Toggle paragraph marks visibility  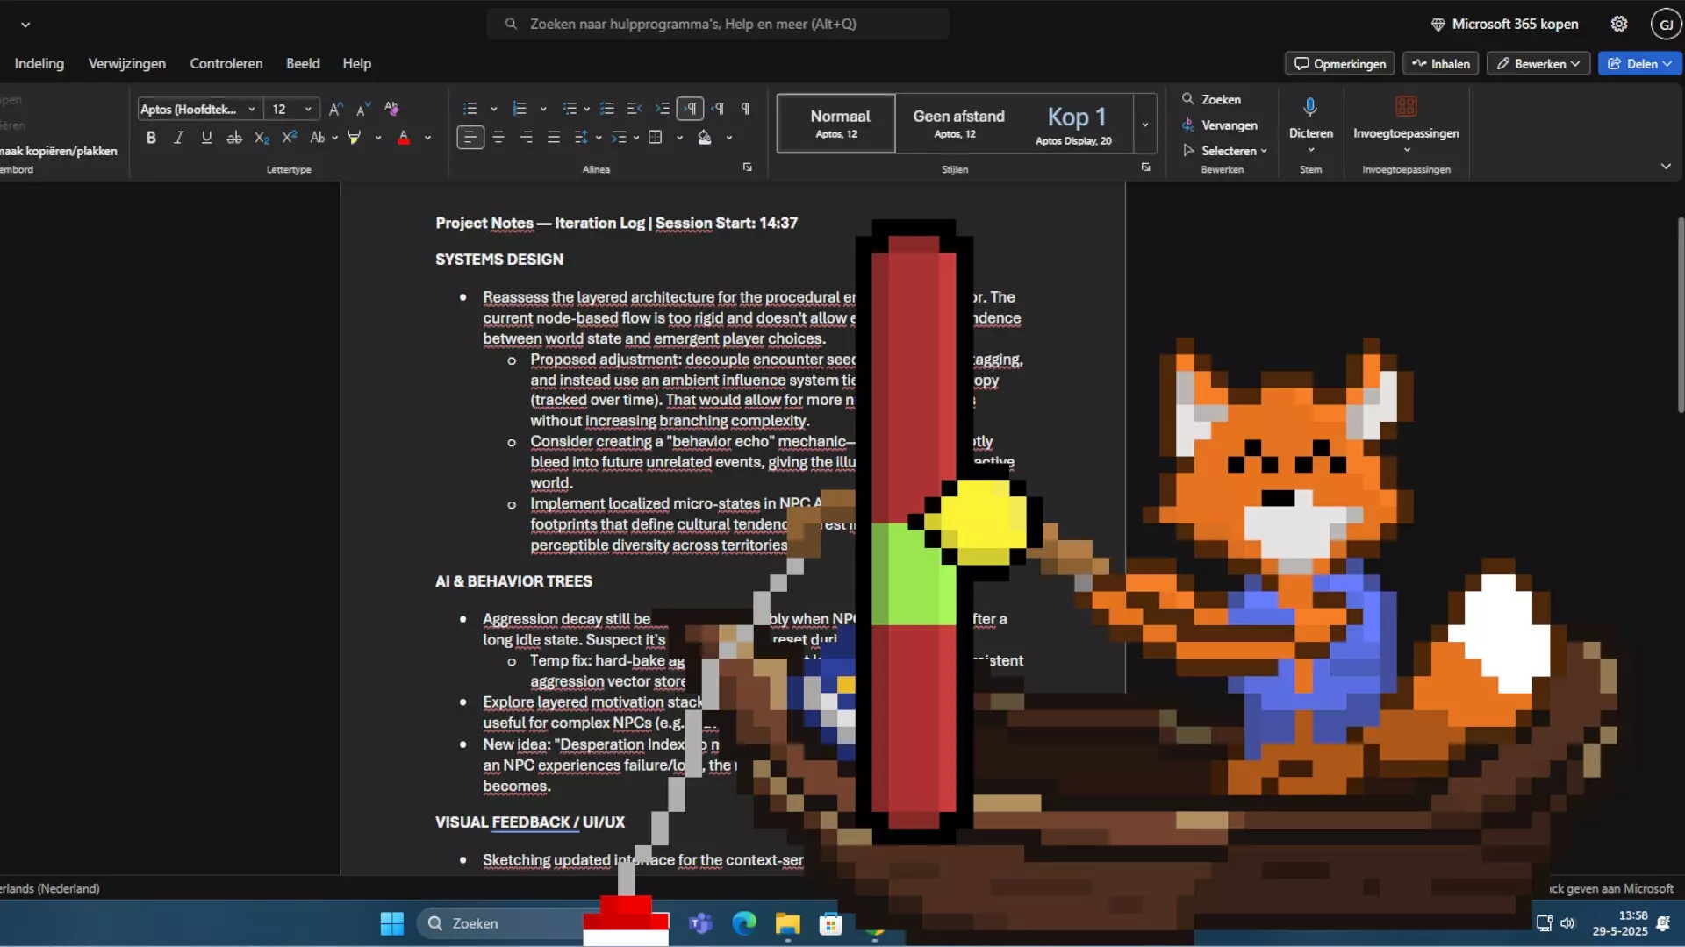tap(745, 108)
